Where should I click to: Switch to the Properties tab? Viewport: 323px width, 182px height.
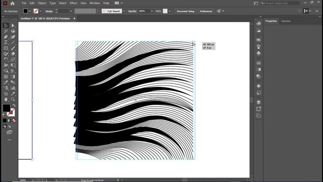pos(271,21)
